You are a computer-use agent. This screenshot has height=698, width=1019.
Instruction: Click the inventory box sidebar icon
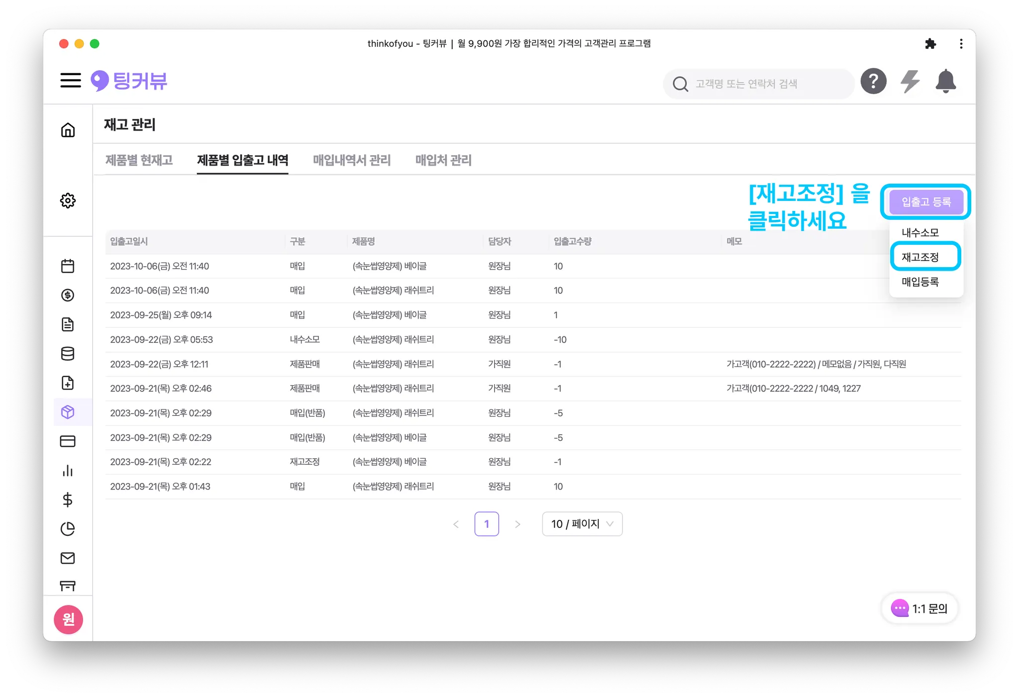pos(68,412)
